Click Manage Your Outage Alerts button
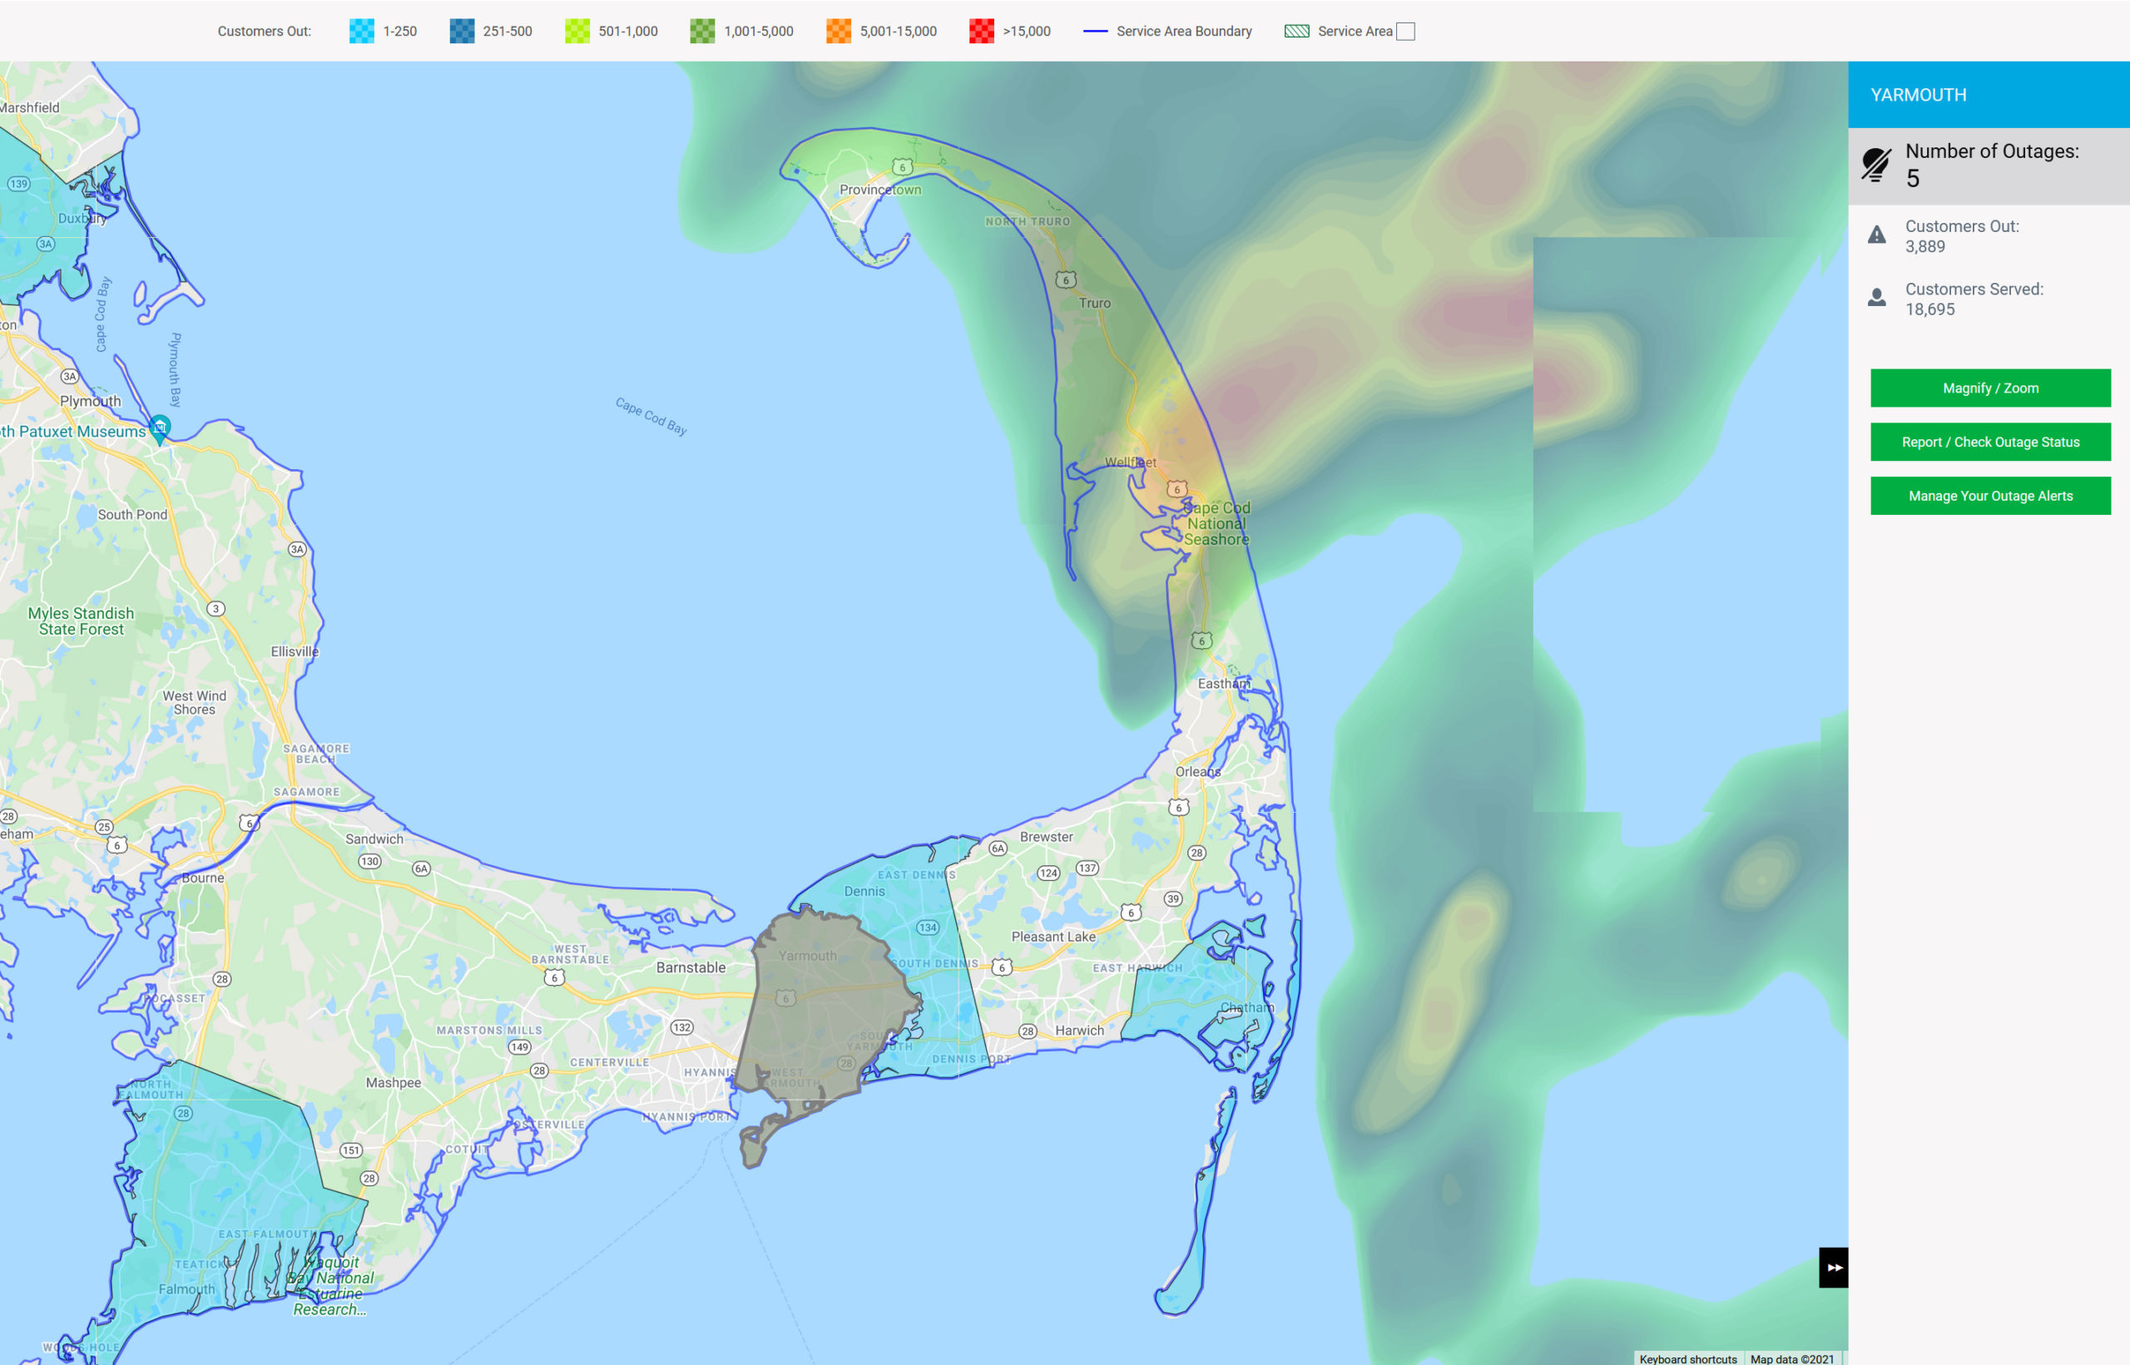 pyautogui.click(x=1990, y=497)
